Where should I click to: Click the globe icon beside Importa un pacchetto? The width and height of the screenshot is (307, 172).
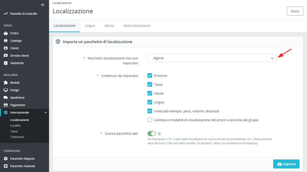point(58,42)
